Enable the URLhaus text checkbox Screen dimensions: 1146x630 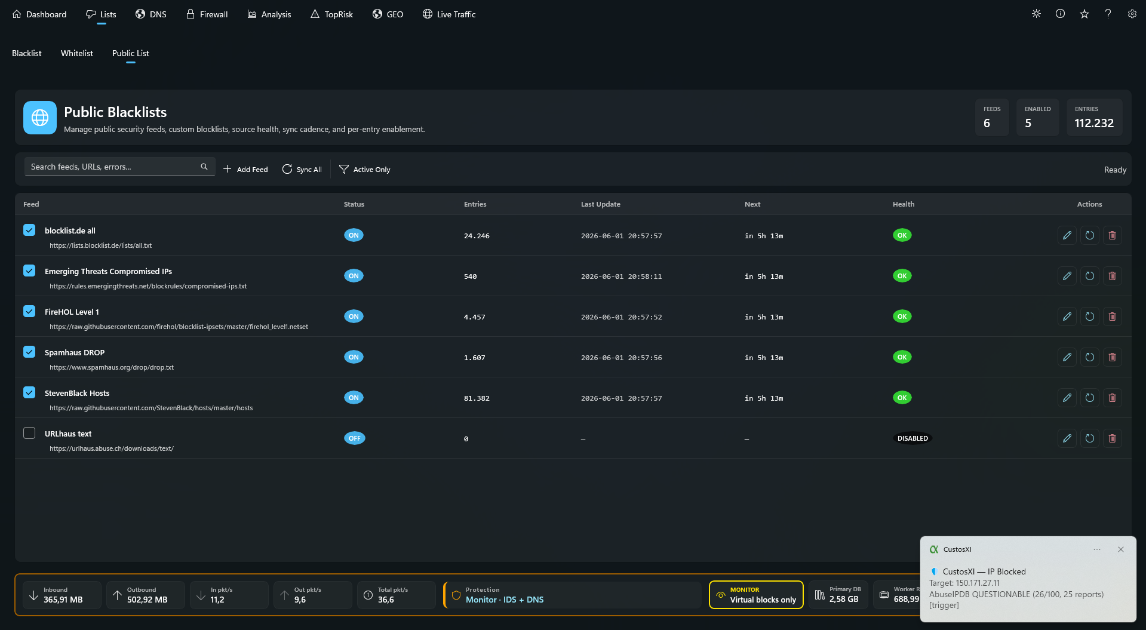pyautogui.click(x=29, y=433)
